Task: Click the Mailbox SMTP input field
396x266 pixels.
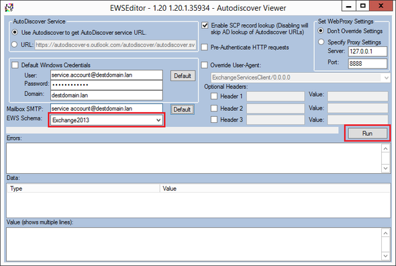Action: click(106, 108)
